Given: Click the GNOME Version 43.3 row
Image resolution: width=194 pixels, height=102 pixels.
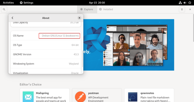Looking at the screenshot, I should [x=46, y=54].
